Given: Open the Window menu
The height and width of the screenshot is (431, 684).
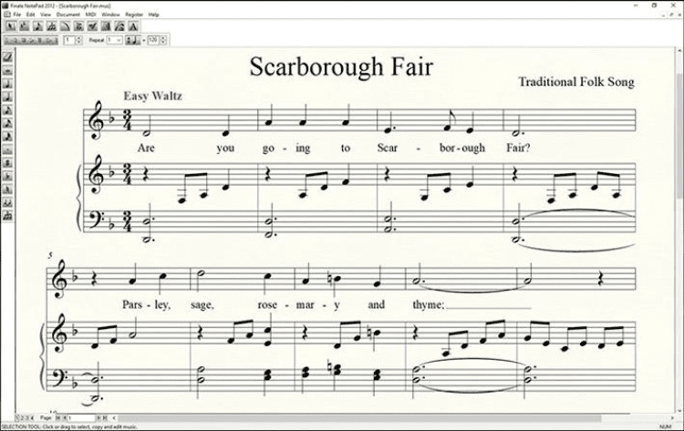Looking at the screenshot, I should coord(110,15).
